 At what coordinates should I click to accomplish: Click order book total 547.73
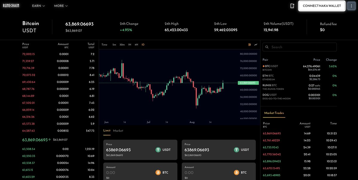(90, 131)
